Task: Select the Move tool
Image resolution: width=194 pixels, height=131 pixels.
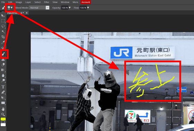Action: (x=3, y=16)
